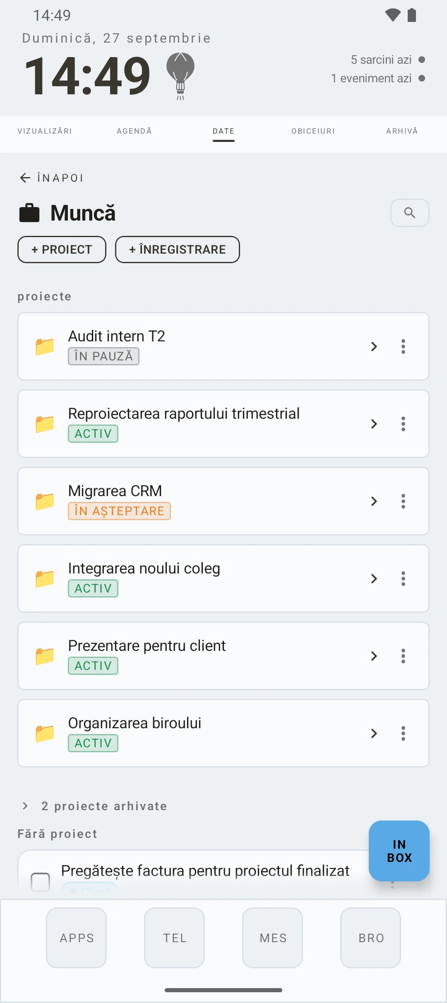Screen dimensions: 447x1003
Task: Click the + PROIECT button
Action: (62, 250)
